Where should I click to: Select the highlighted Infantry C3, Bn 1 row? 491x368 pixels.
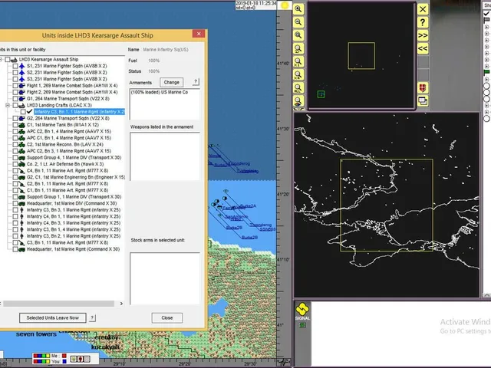tap(80, 112)
